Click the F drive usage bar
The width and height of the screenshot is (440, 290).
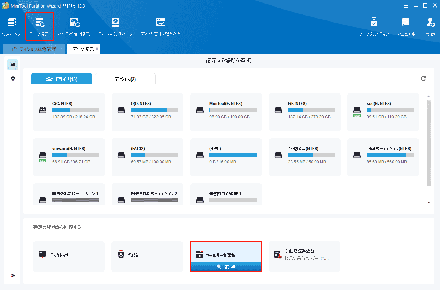pos(312,110)
